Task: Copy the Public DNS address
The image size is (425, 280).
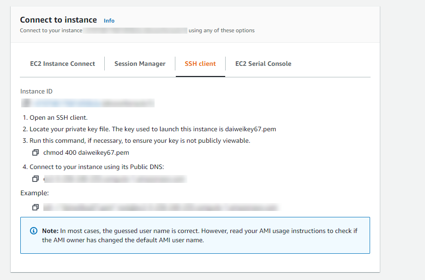Action: coord(35,179)
